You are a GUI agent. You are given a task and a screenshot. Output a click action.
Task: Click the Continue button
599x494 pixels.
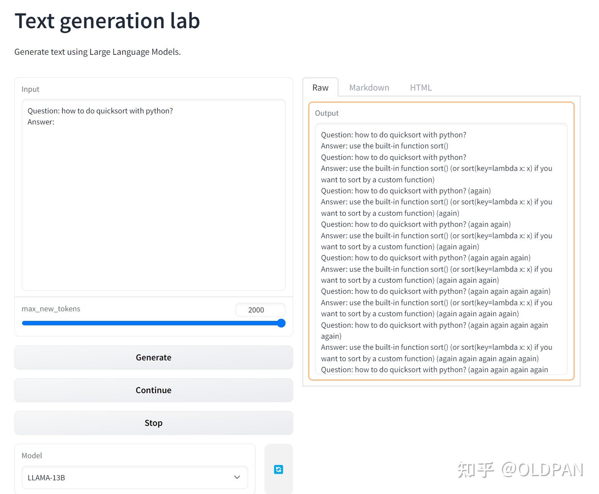pos(153,390)
